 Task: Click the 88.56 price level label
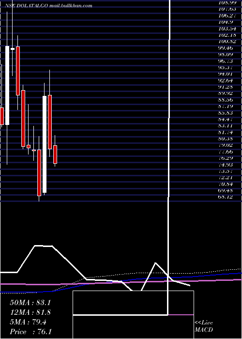pyautogui.click(x=226, y=100)
